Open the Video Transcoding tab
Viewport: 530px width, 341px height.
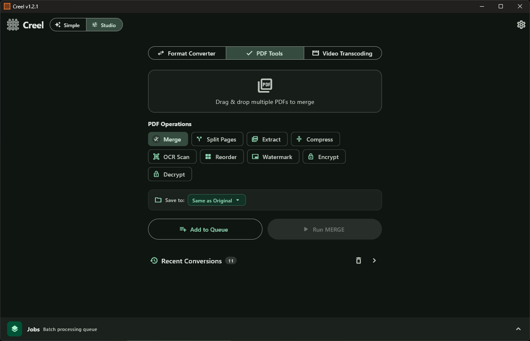click(342, 53)
